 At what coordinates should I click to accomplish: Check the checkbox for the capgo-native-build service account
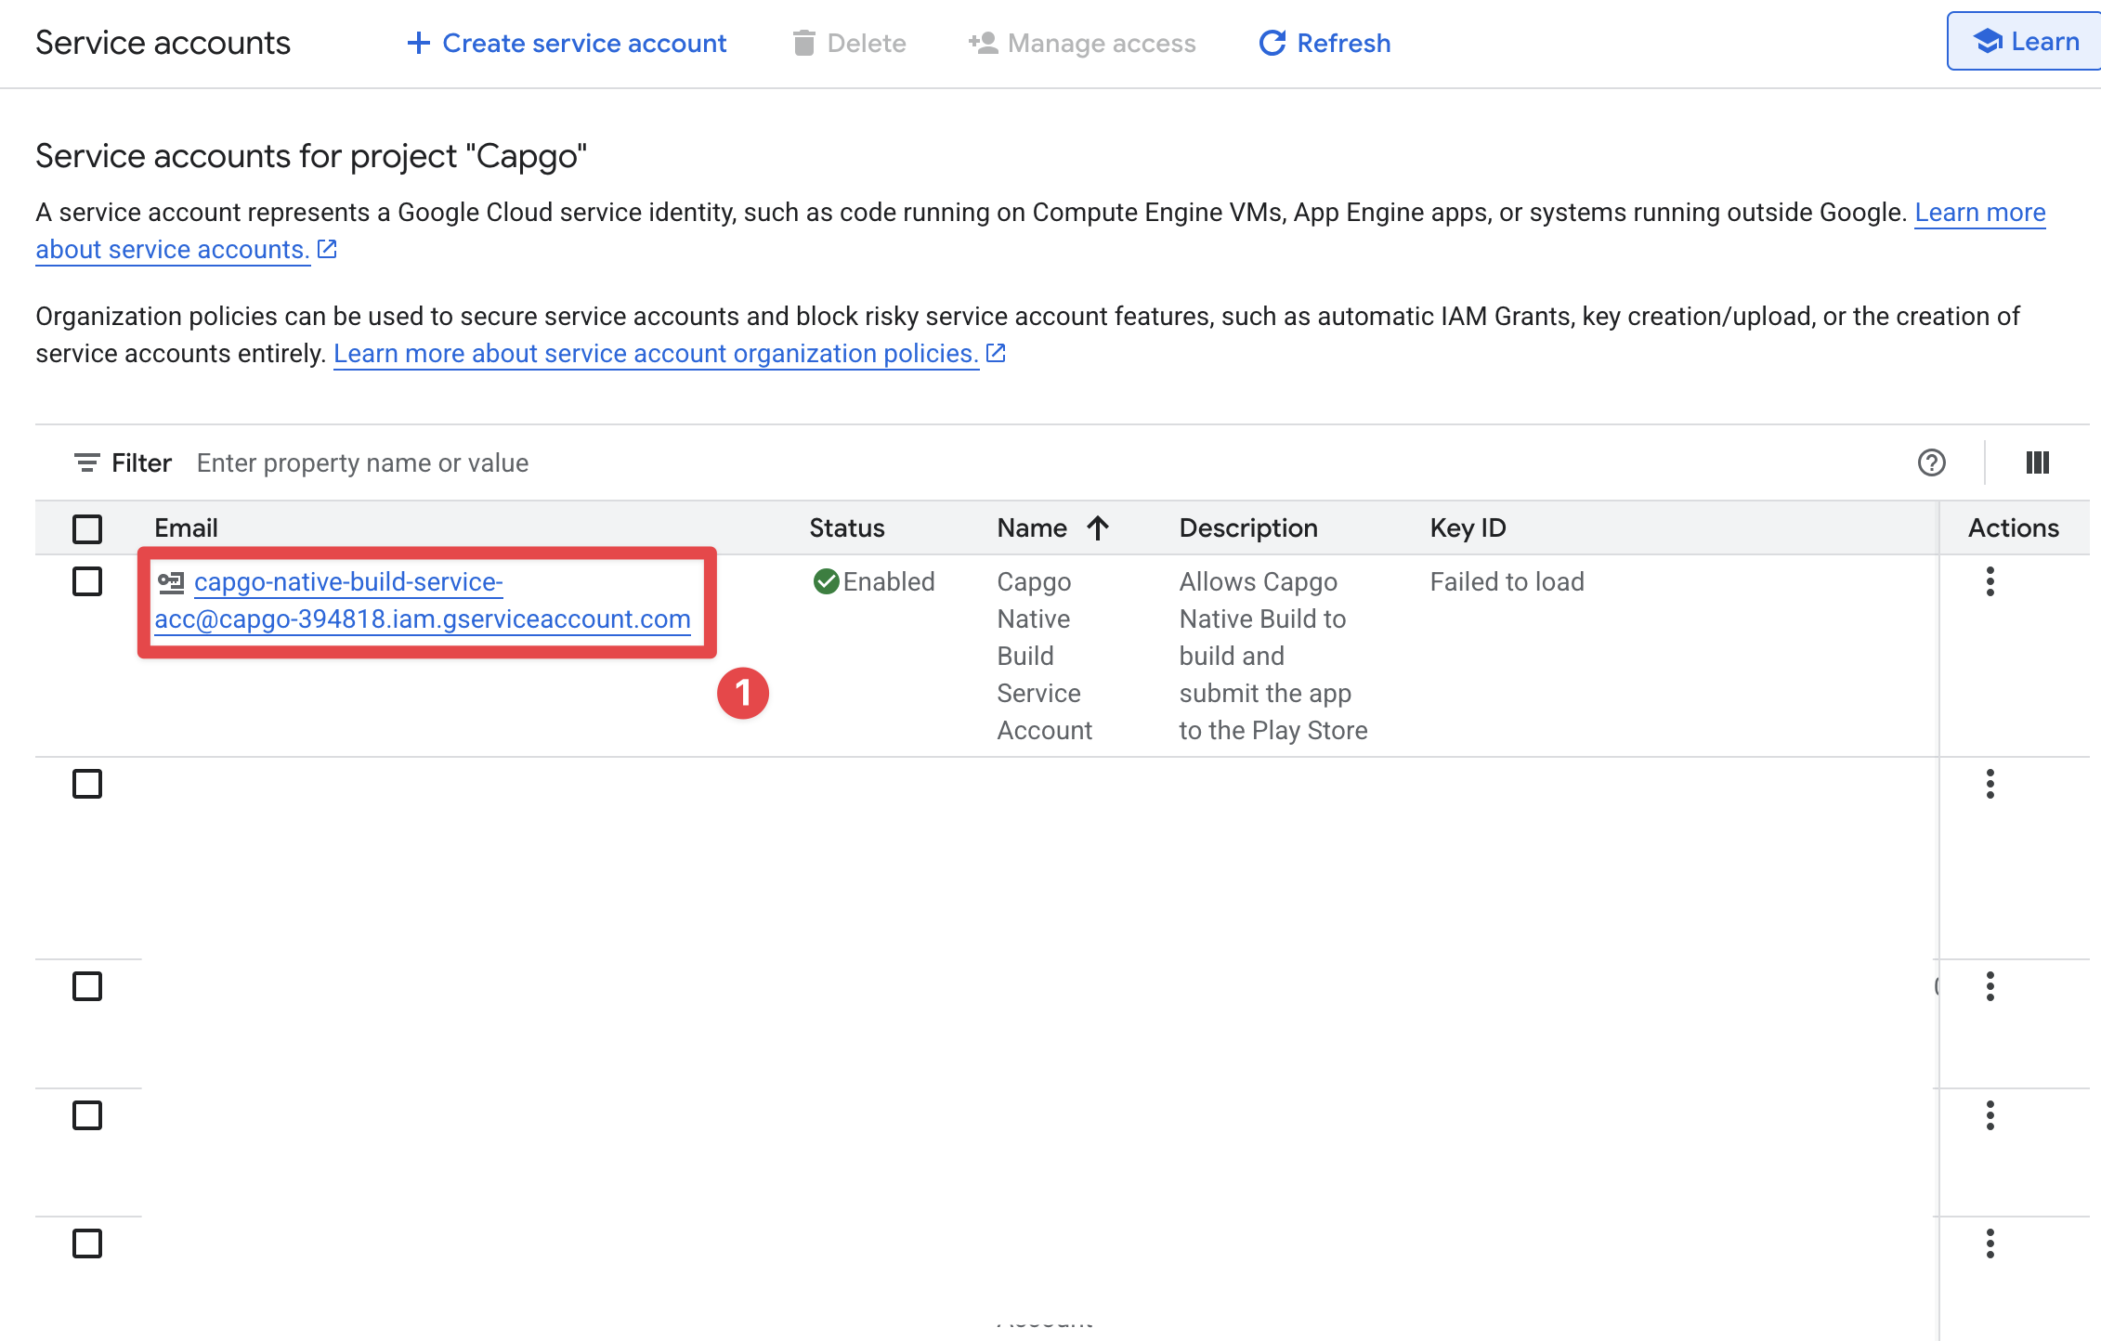click(x=86, y=582)
